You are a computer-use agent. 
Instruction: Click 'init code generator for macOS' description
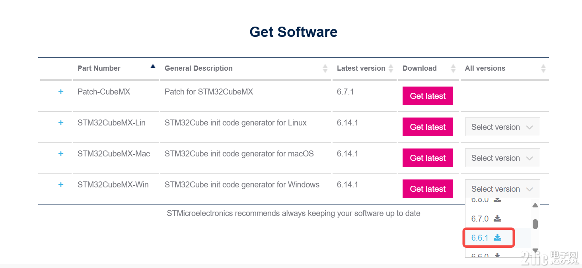click(x=239, y=154)
